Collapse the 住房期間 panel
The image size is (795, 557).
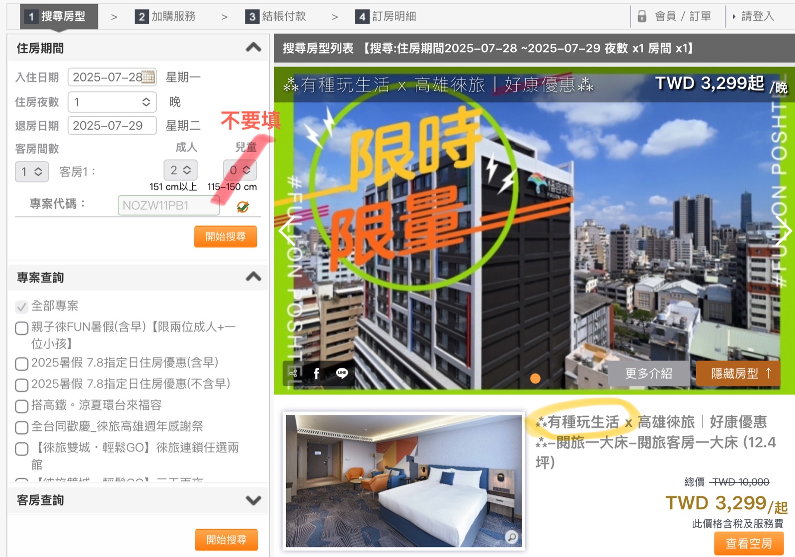[x=253, y=48]
